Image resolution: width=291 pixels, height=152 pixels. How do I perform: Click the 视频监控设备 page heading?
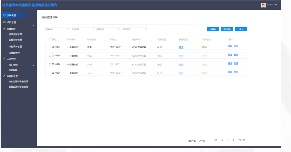point(50,17)
